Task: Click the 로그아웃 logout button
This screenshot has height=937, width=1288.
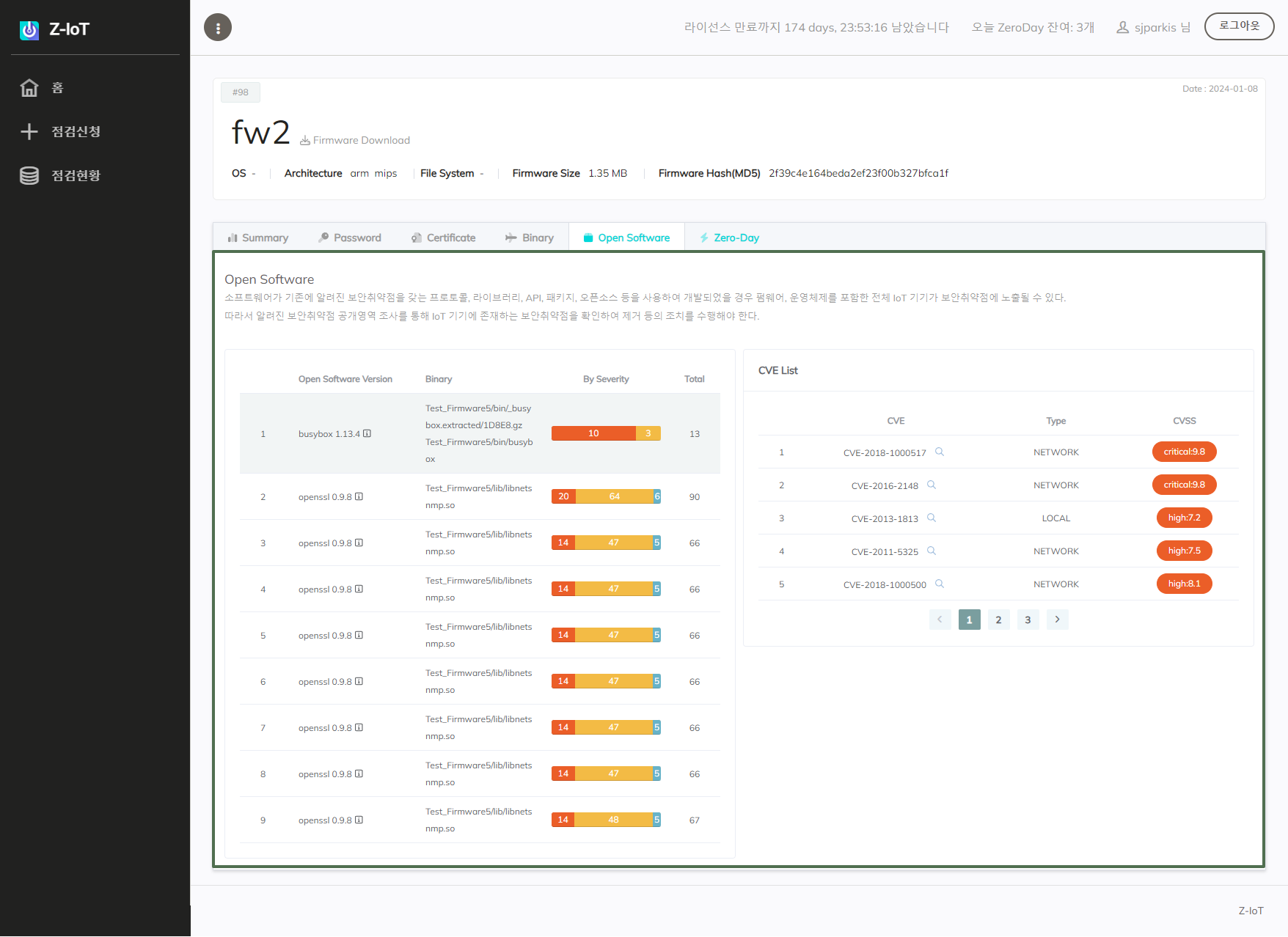Action: (1239, 26)
